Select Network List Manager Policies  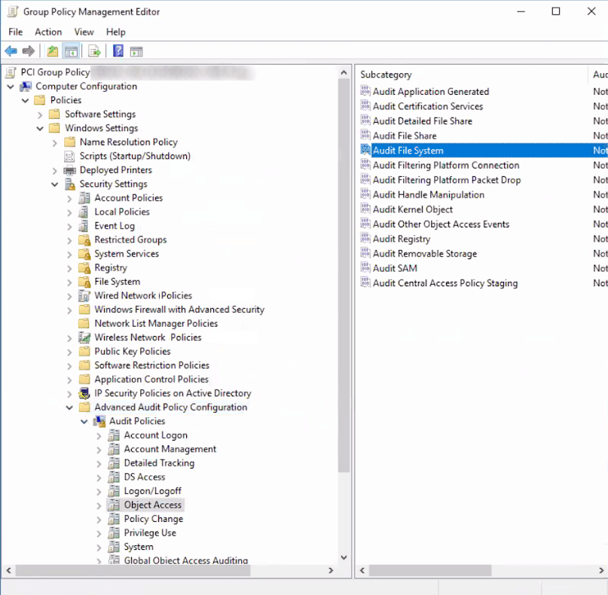(x=156, y=323)
